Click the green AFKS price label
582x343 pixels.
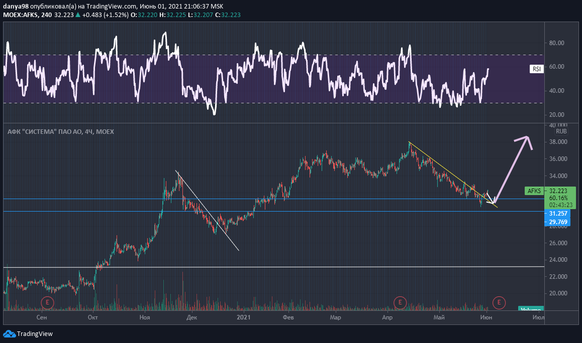coord(534,191)
